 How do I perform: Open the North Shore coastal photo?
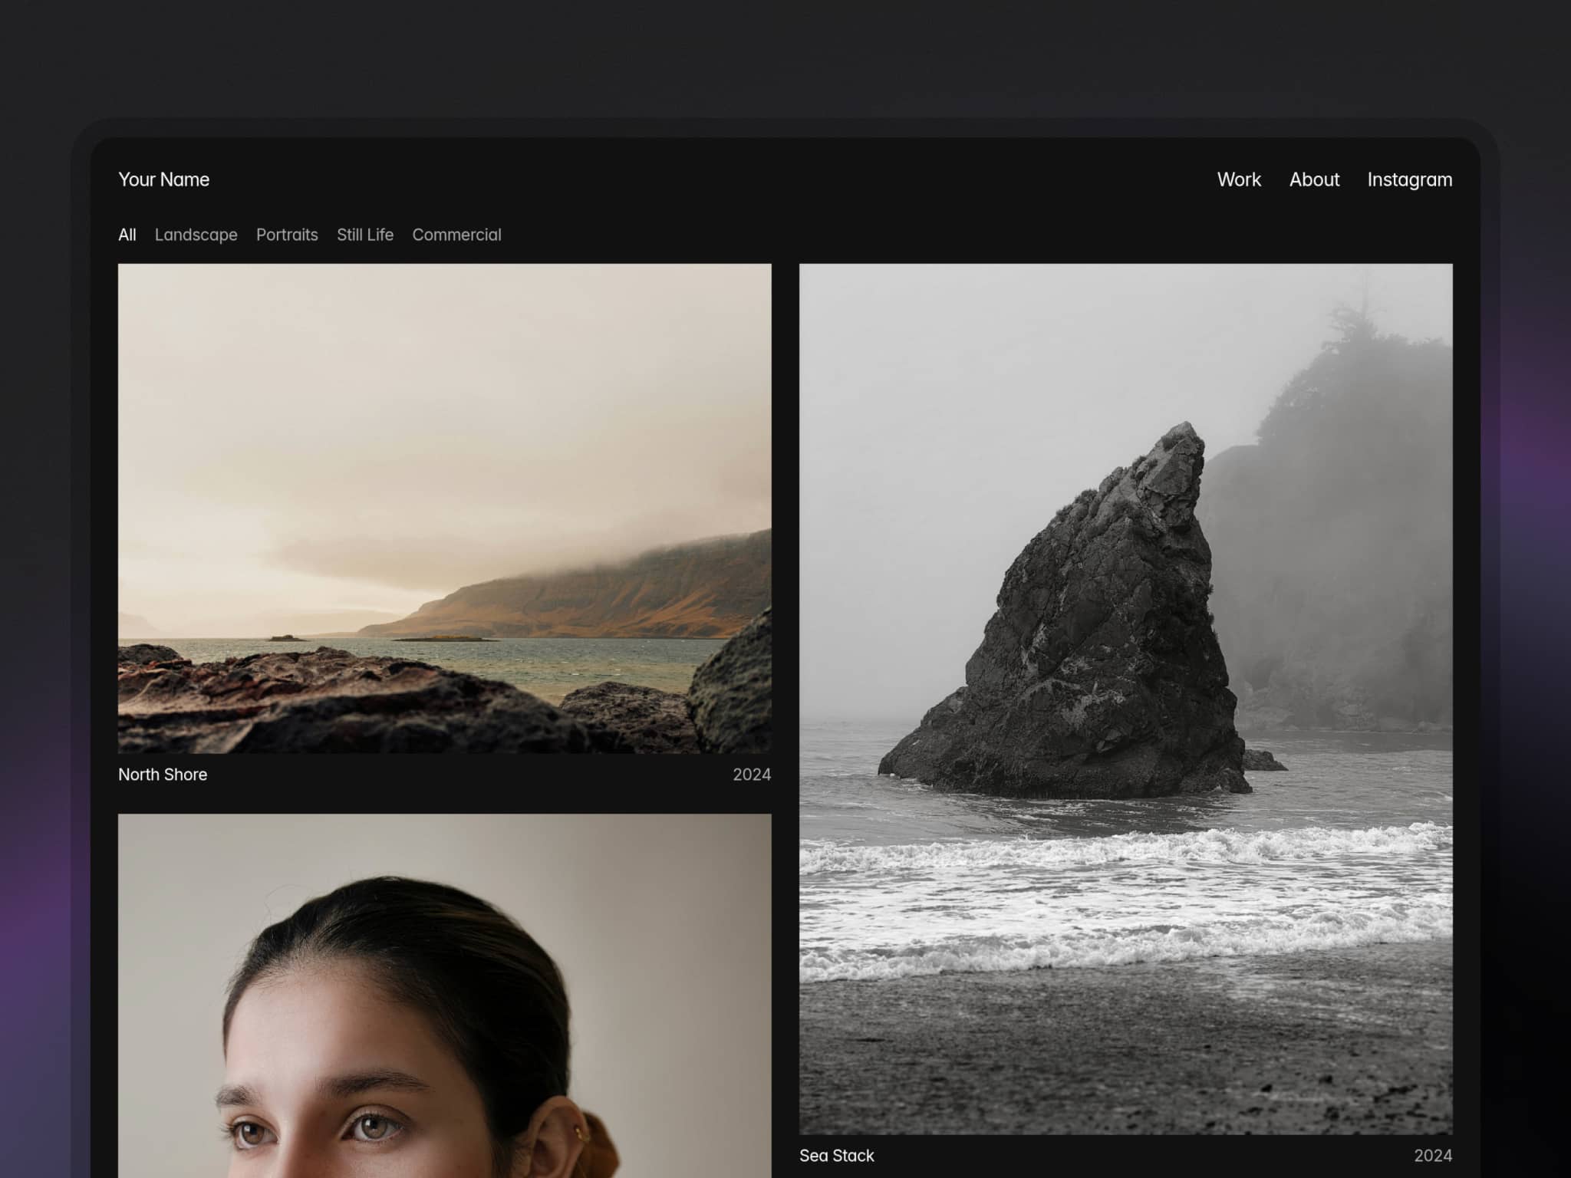tap(445, 508)
